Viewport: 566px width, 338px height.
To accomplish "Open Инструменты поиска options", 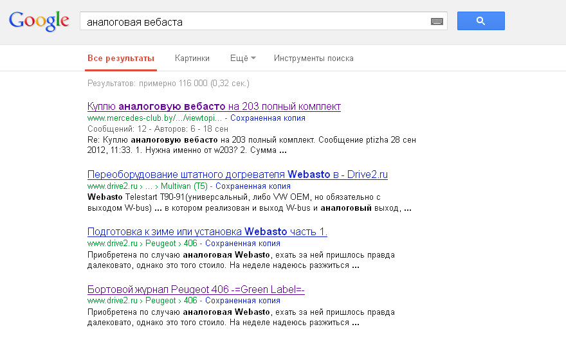I will pos(313,58).
